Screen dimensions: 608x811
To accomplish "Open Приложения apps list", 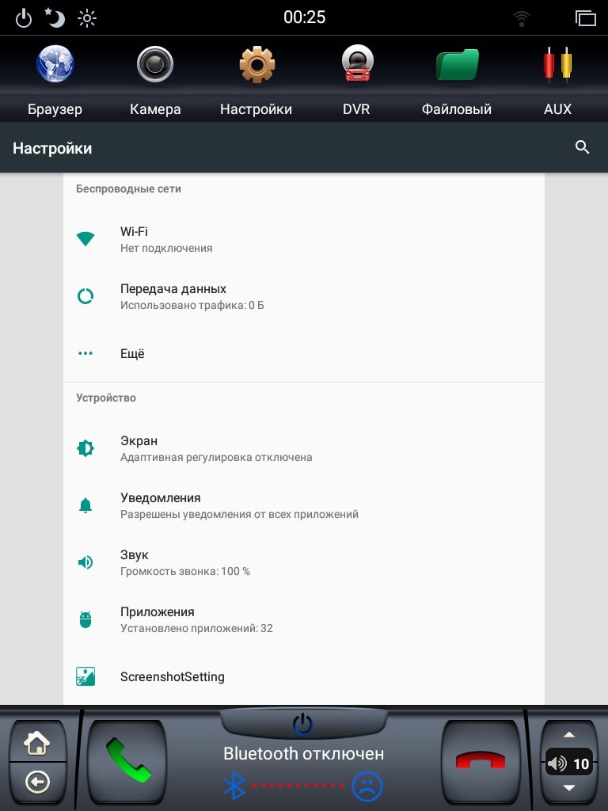I will tap(304, 619).
